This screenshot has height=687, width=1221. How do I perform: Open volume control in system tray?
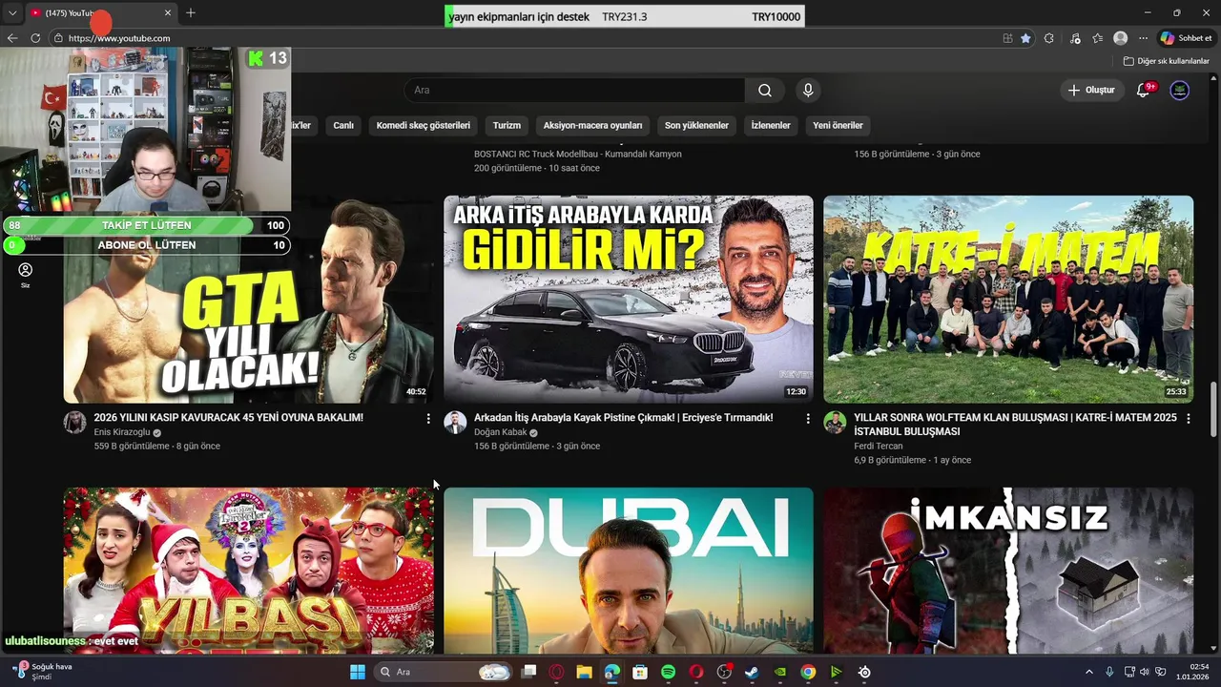(x=1145, y=672)
